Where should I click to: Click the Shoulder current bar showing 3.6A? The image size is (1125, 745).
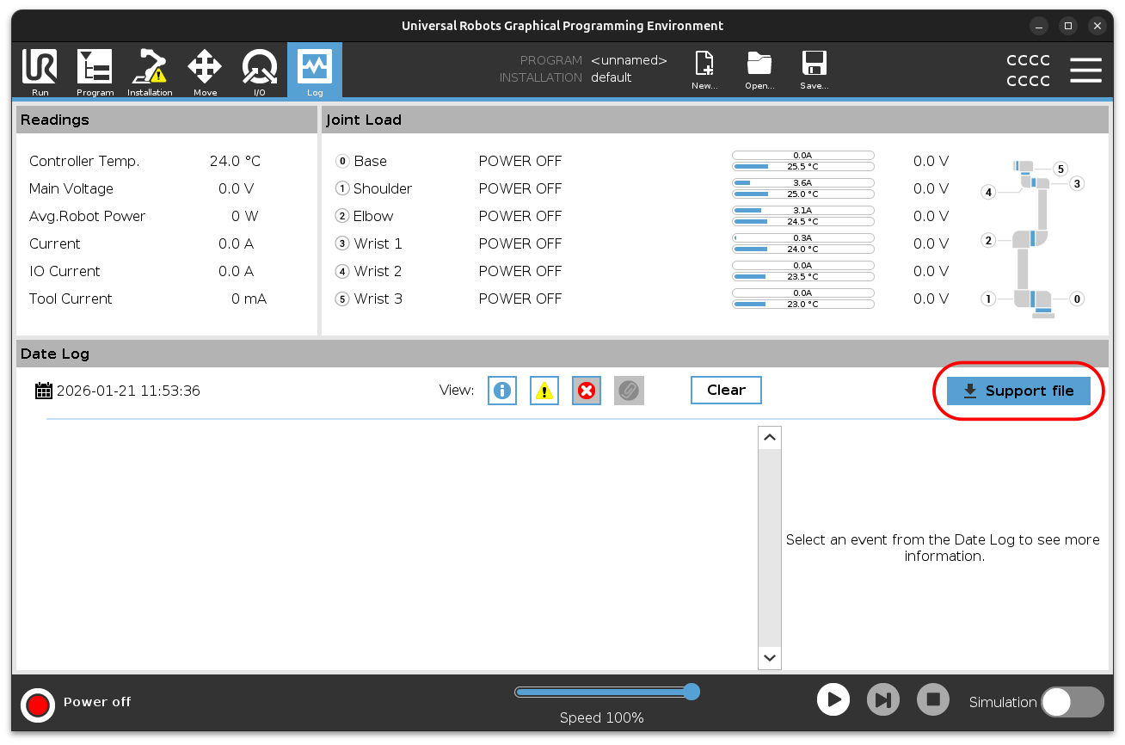point(803,183)
